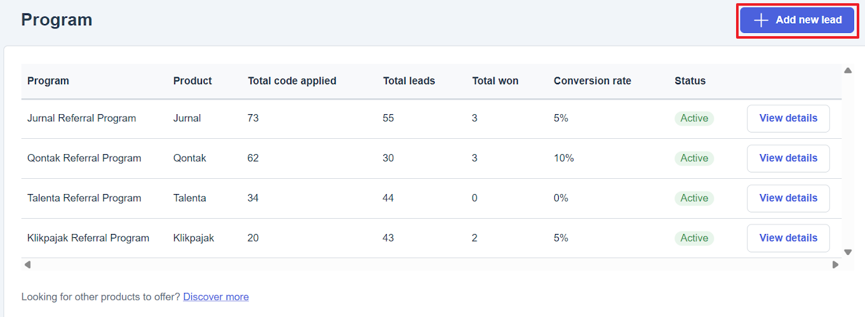Open Talenta Referral Program details
Viewport: 865px width, 317px height.
(788, 198)
